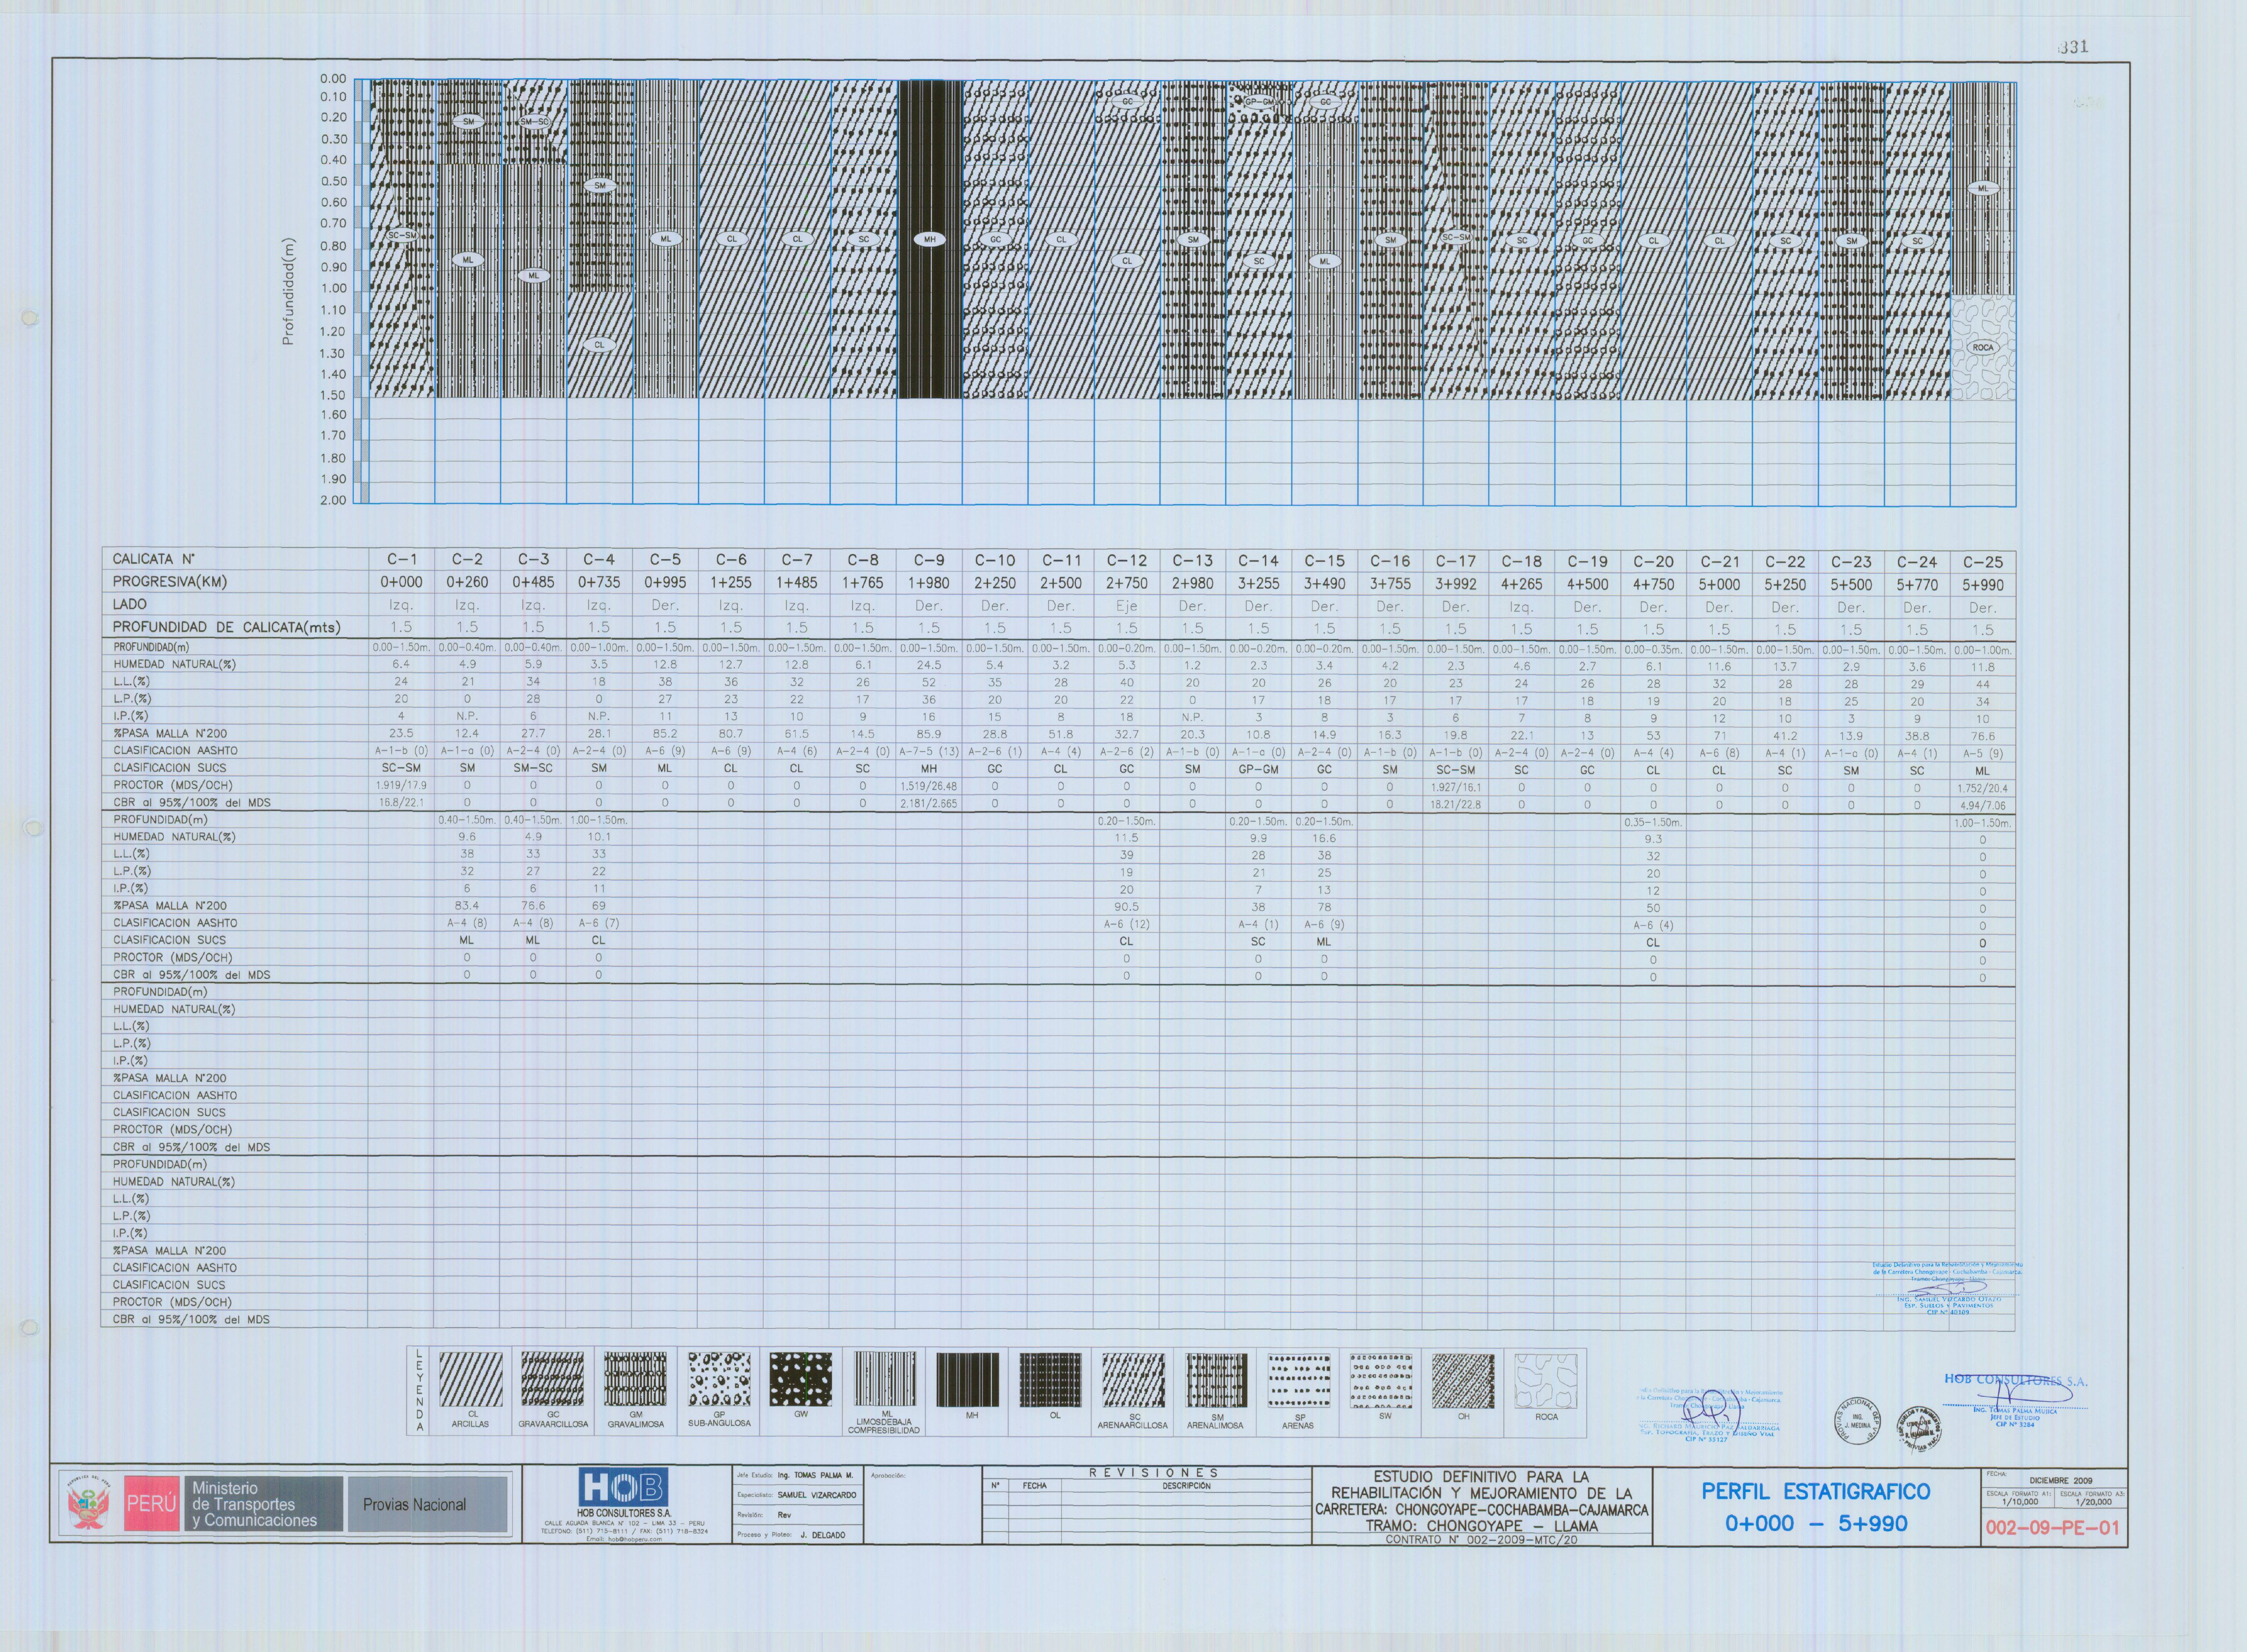This screenshot has height=1652, width=2247.
Task: Click the Profundidad(m) vertical axis label
Action: tap(289, 291)
